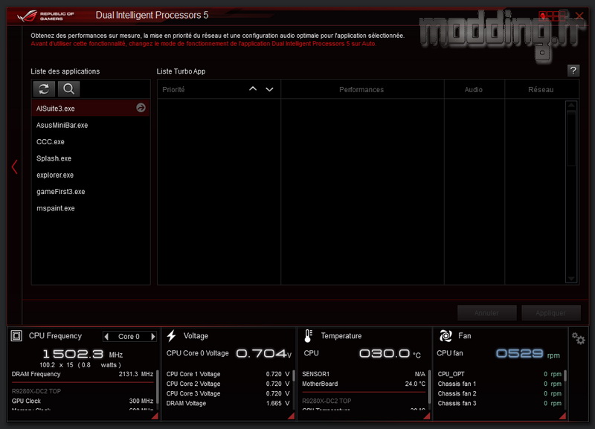The width and height of the screenshot is (595, 429).
Task: Click the 0.704 V voltage readout
Action: (264, 354)
